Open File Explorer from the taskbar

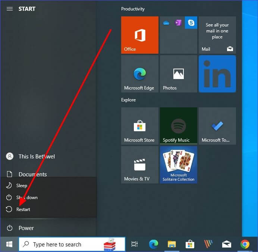(172, 244)
